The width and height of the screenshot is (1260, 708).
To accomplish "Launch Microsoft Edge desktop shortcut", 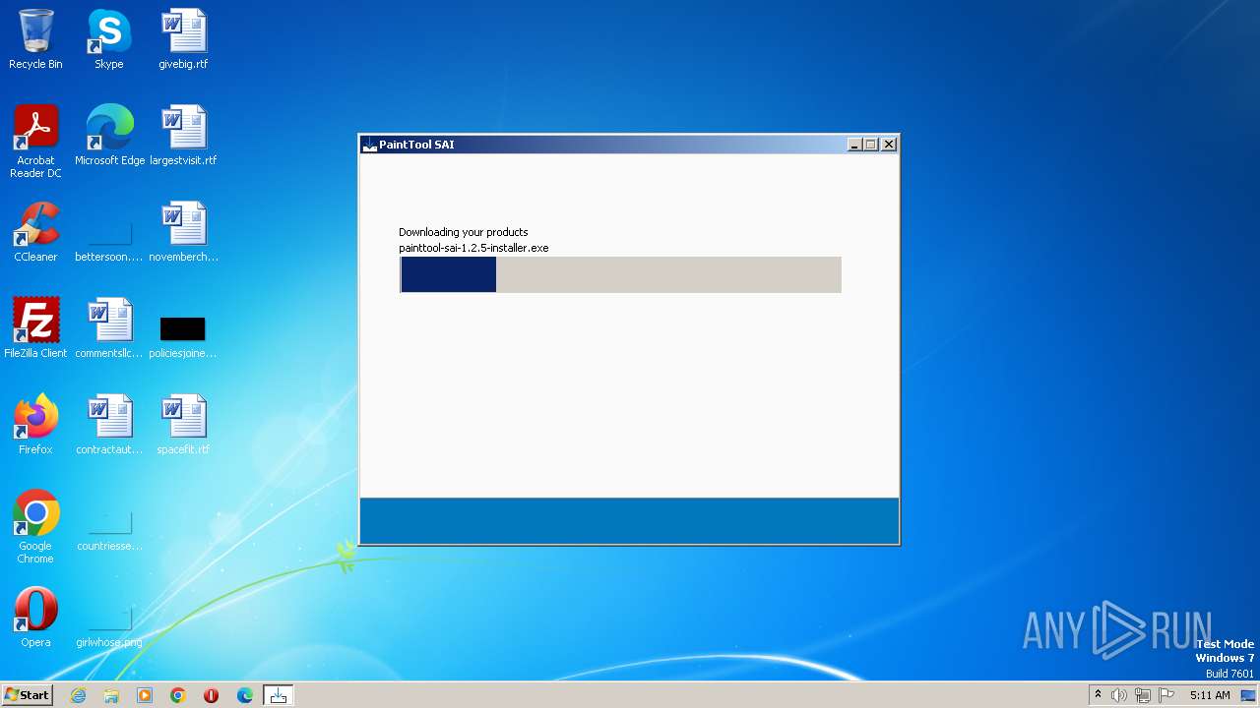I will [109, 136].
